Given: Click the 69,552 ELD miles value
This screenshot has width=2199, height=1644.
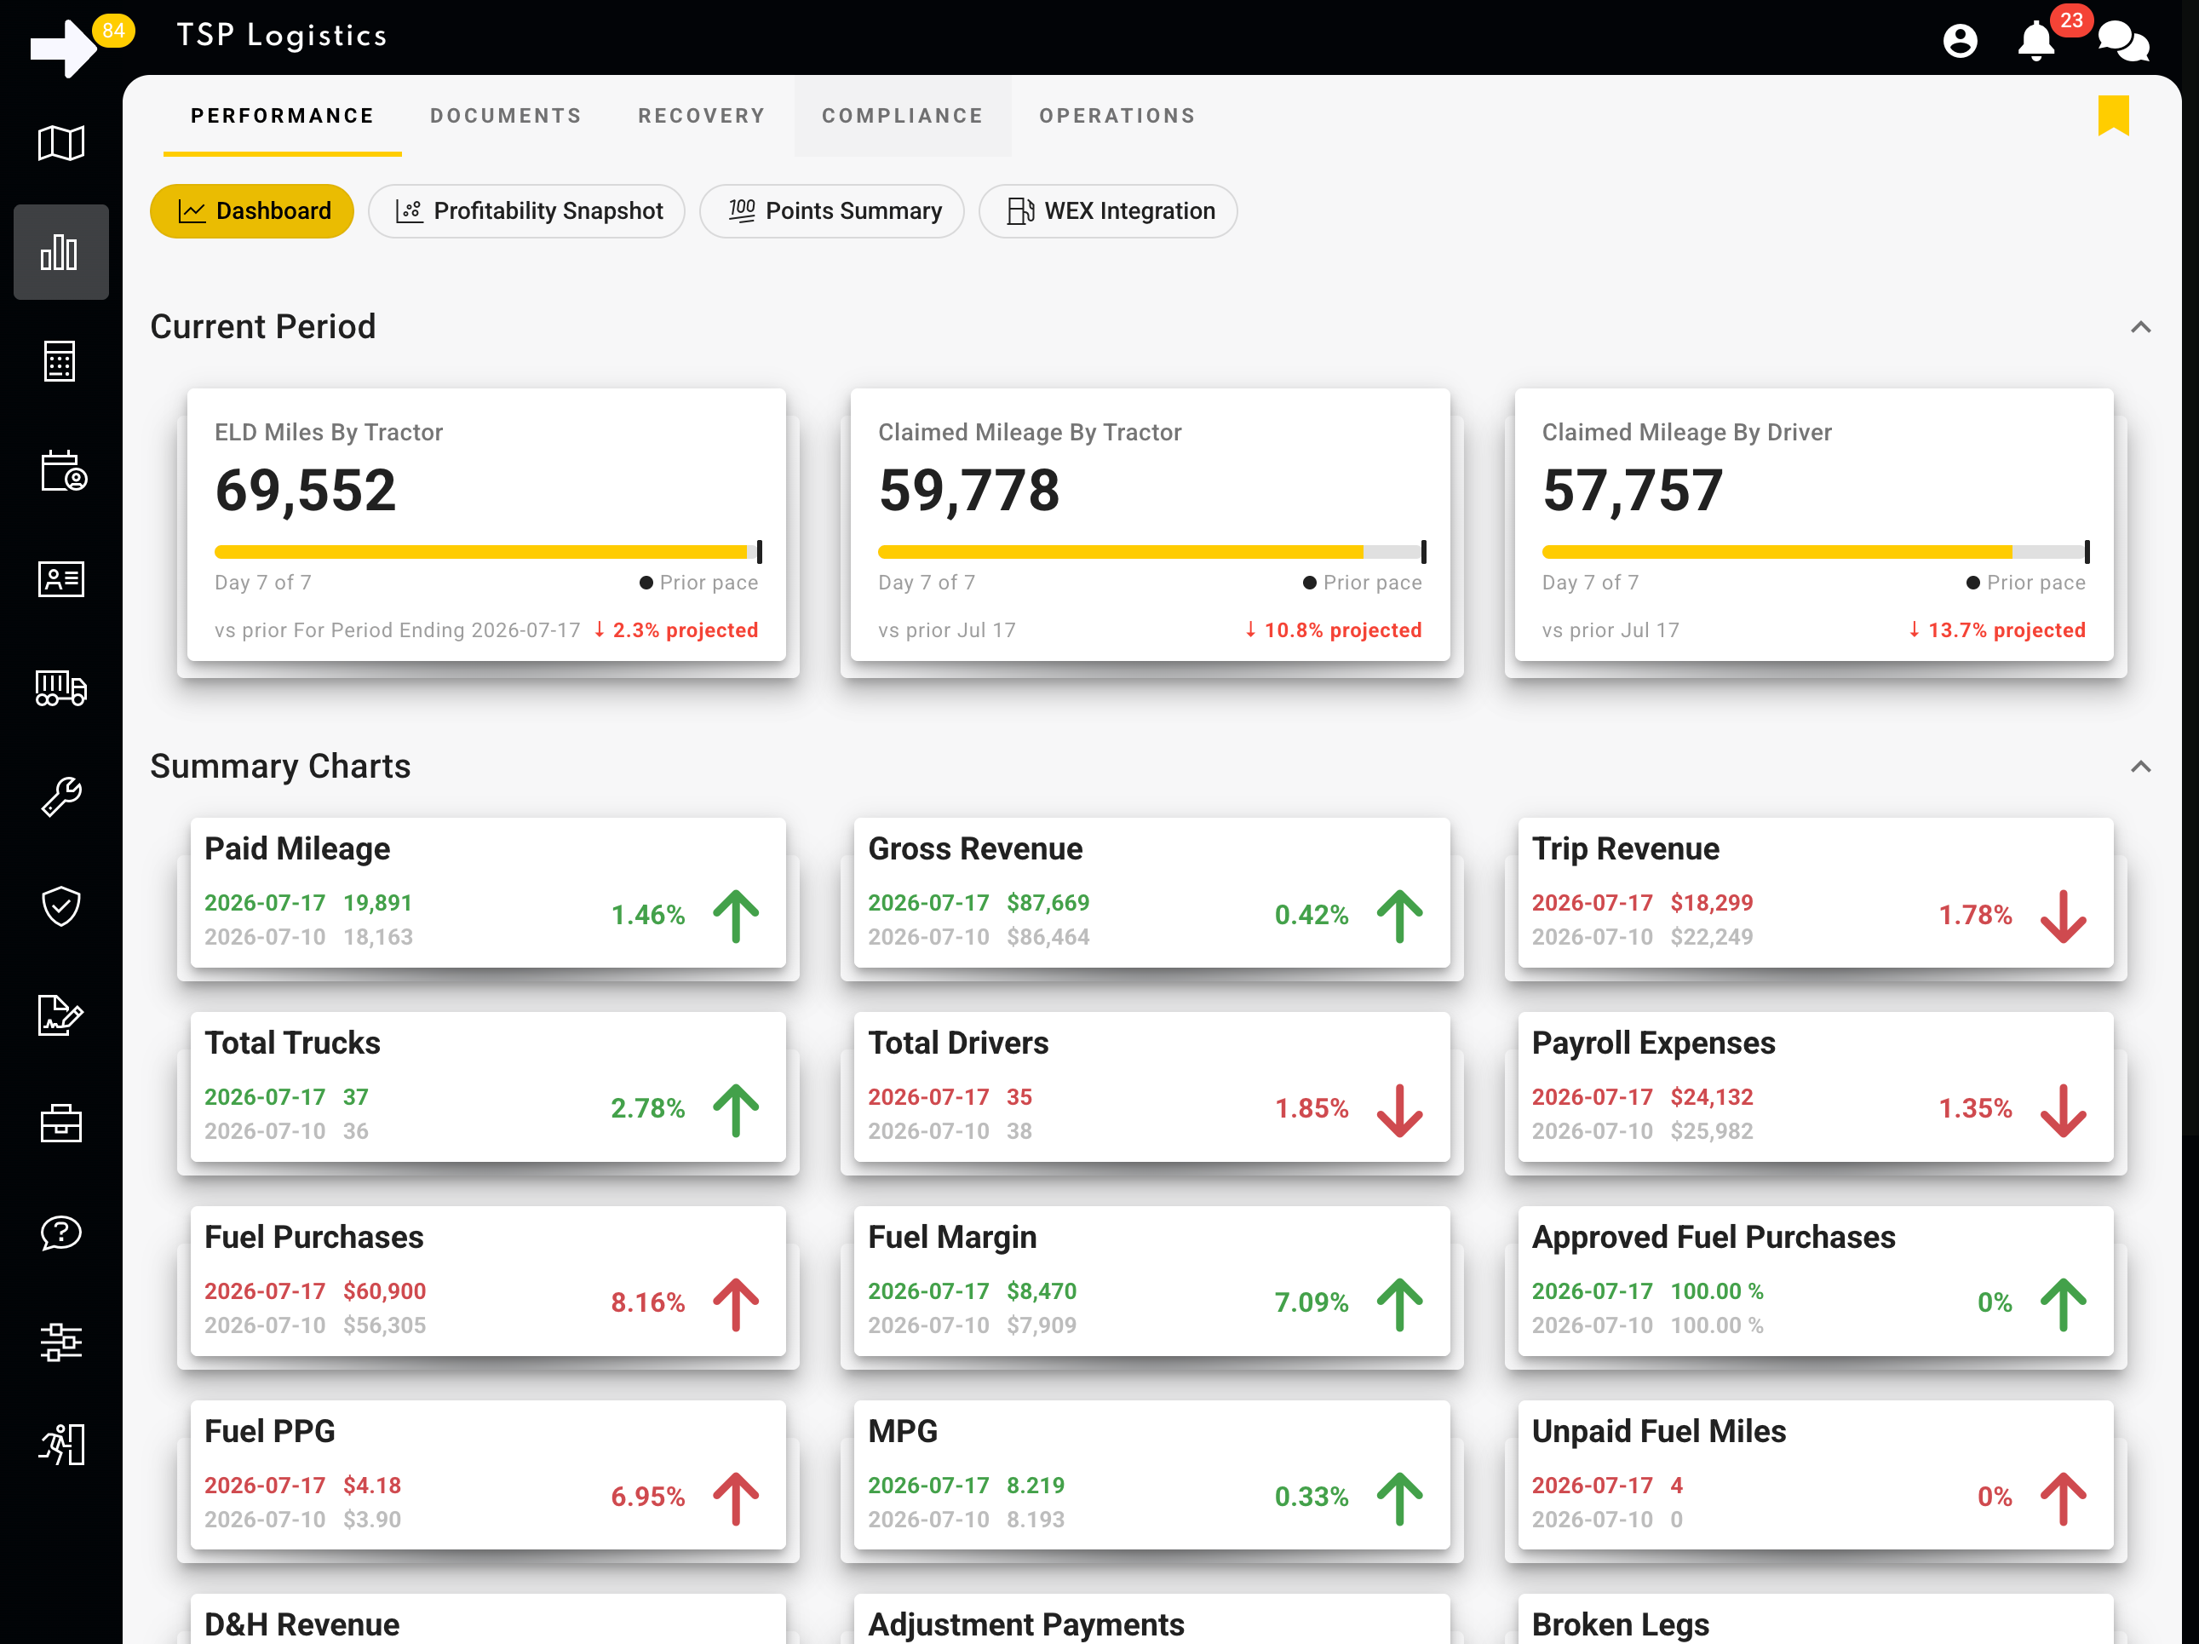Looking at the screenshot, I should tap(305, 491).
